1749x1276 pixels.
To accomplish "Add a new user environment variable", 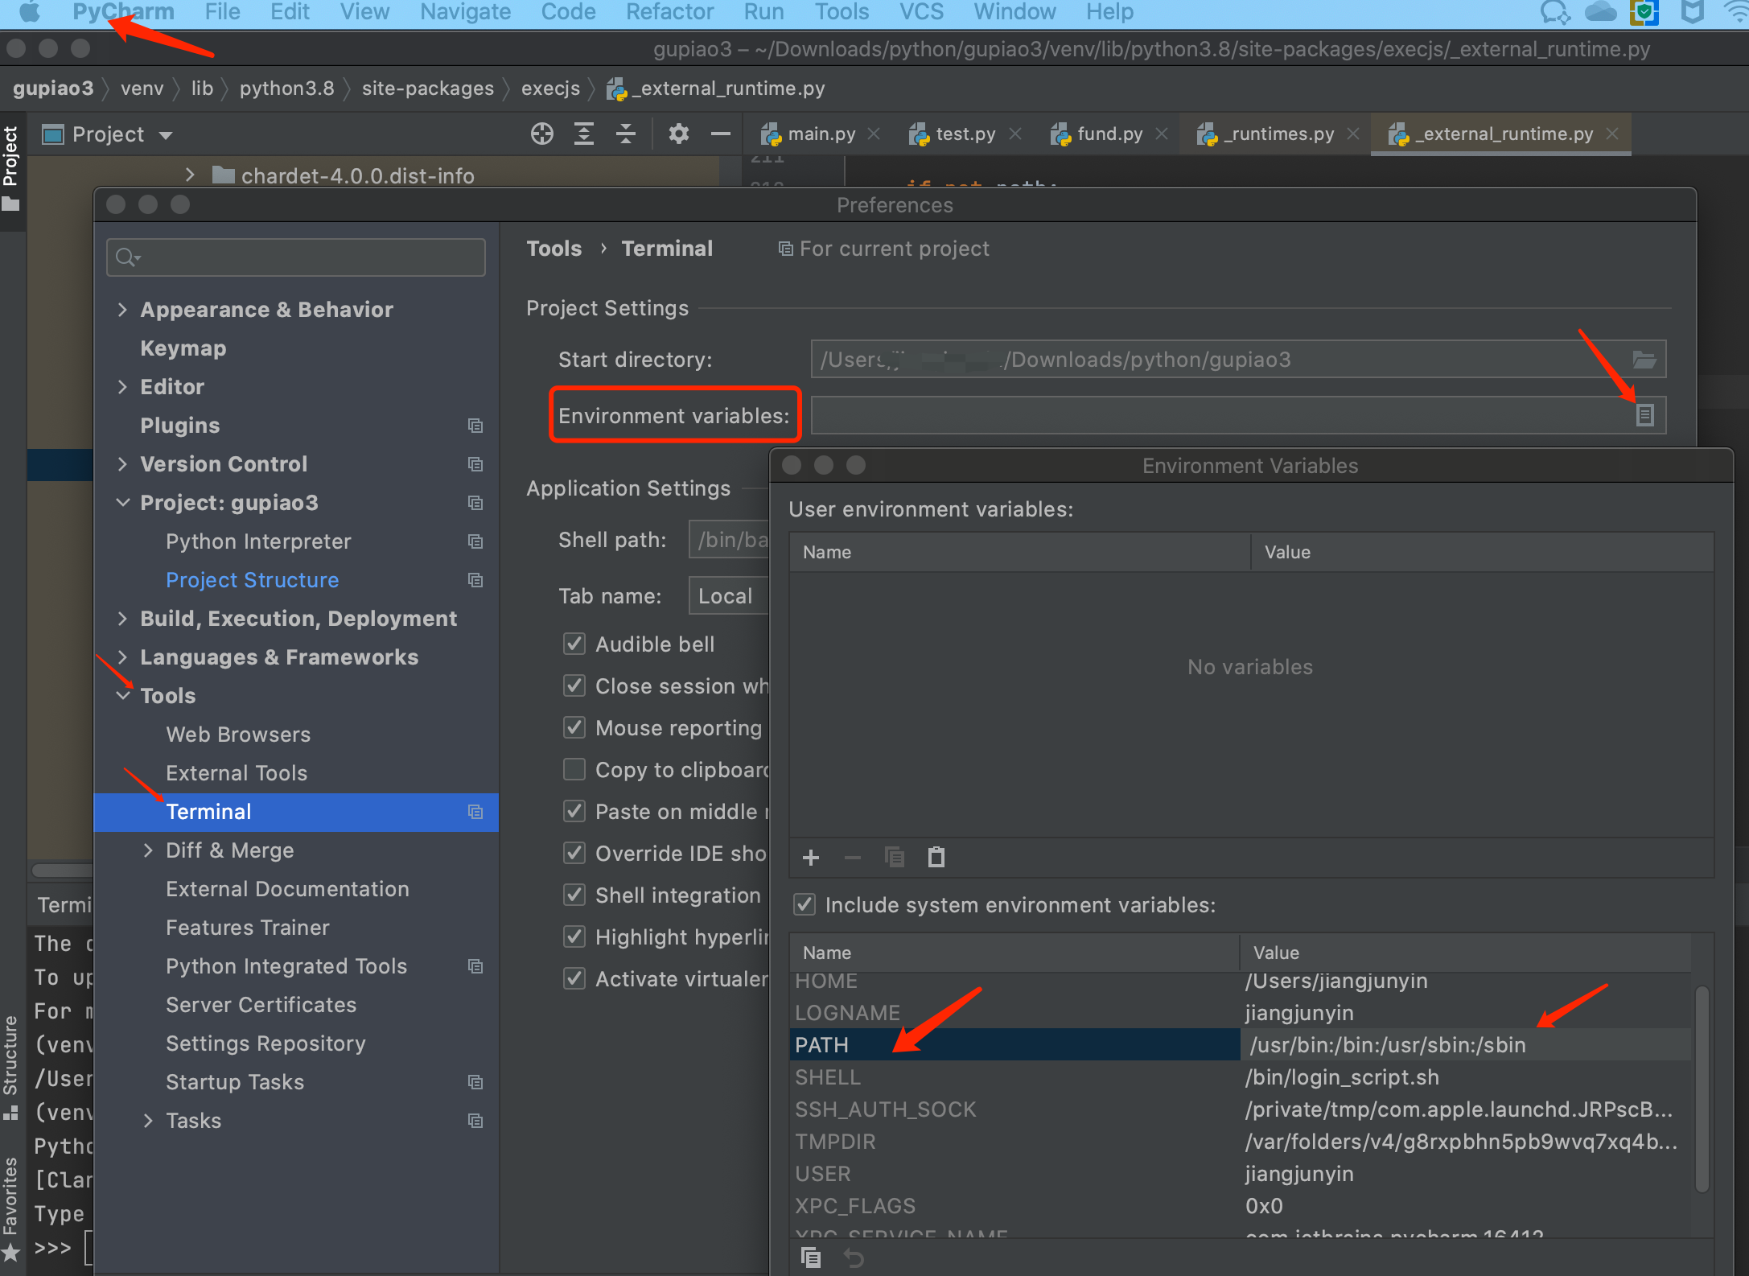I will tap(811, 858).
